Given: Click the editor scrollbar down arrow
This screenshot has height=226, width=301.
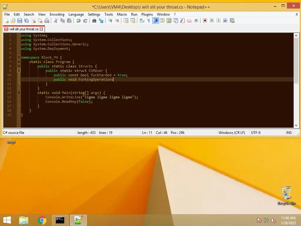Looking at the screenshot, I should click(296, 125).
